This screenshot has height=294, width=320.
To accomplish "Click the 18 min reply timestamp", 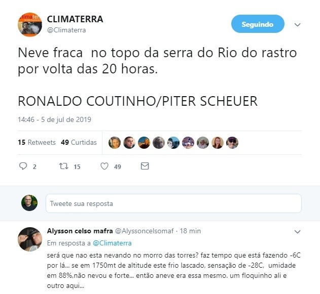I will (190, 231).
